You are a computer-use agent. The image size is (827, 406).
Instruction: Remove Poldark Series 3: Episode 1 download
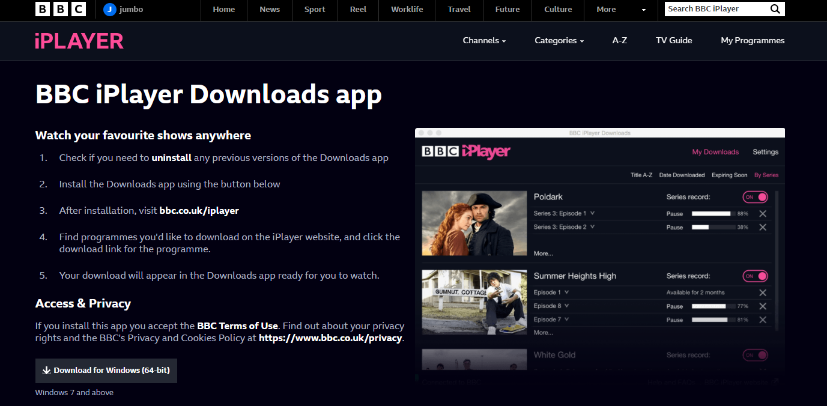763,214
